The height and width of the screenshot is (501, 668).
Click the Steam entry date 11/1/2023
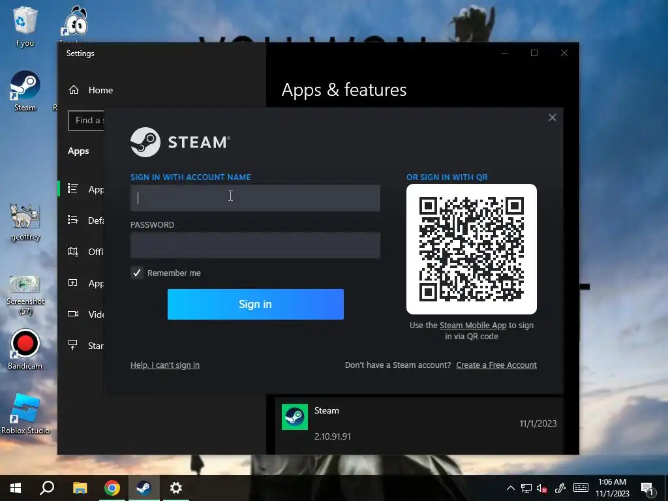pos(538,423)
